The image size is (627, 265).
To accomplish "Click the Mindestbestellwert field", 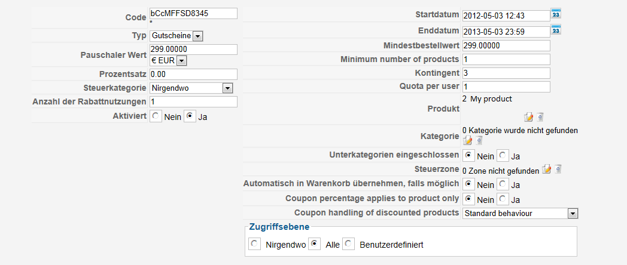I will pyautogui.click(x=506, y=45).
